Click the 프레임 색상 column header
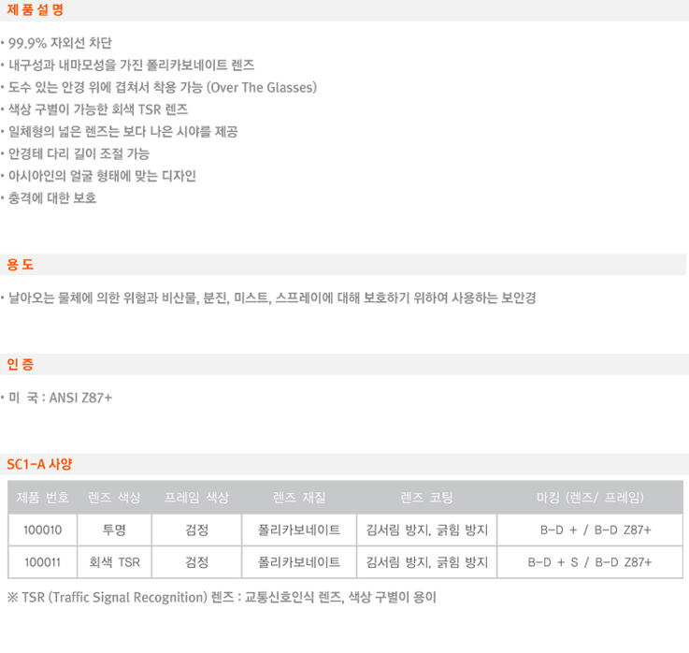 click(x=196, y=498)
